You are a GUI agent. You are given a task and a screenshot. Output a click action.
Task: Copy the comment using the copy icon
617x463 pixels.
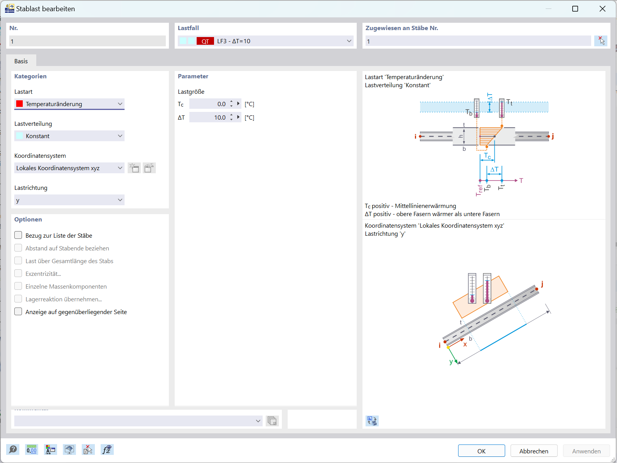point(272,421)
